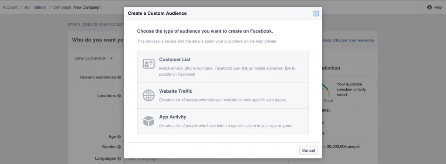Viewport: 446px width, 164px height.
Task: Select the Customer List audience option
Action: point(223,67)
